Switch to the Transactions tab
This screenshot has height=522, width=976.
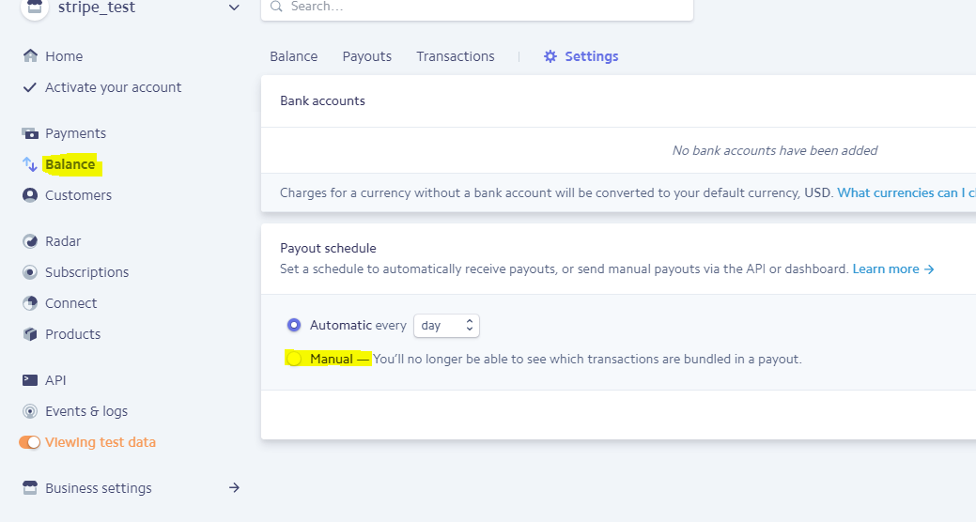click(x=455, y=56)
